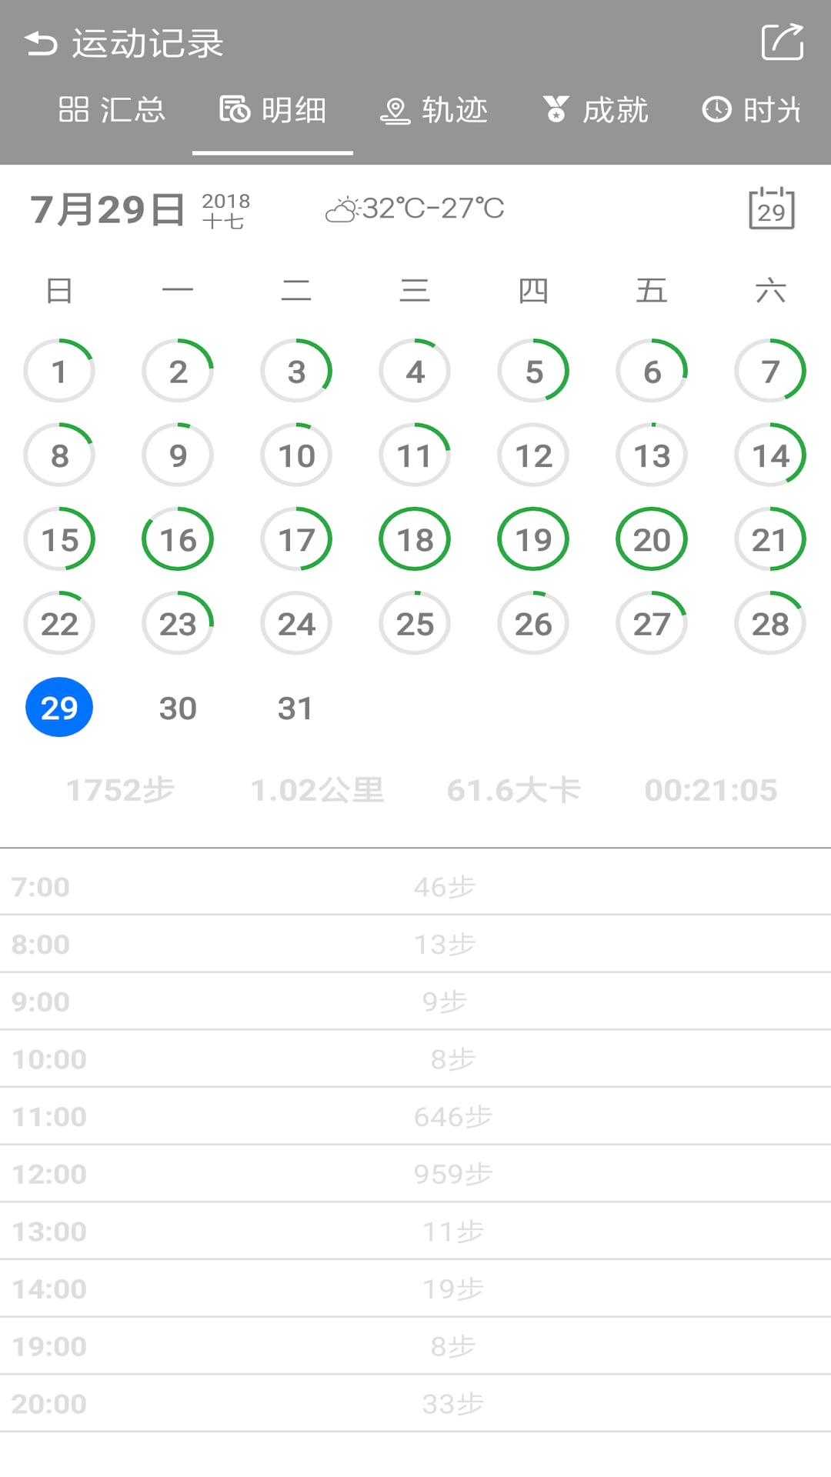The width and height of the screenshot is (831, 1477).
Task: Switch to the 汇总 tab
Action: tap(112, 110)
